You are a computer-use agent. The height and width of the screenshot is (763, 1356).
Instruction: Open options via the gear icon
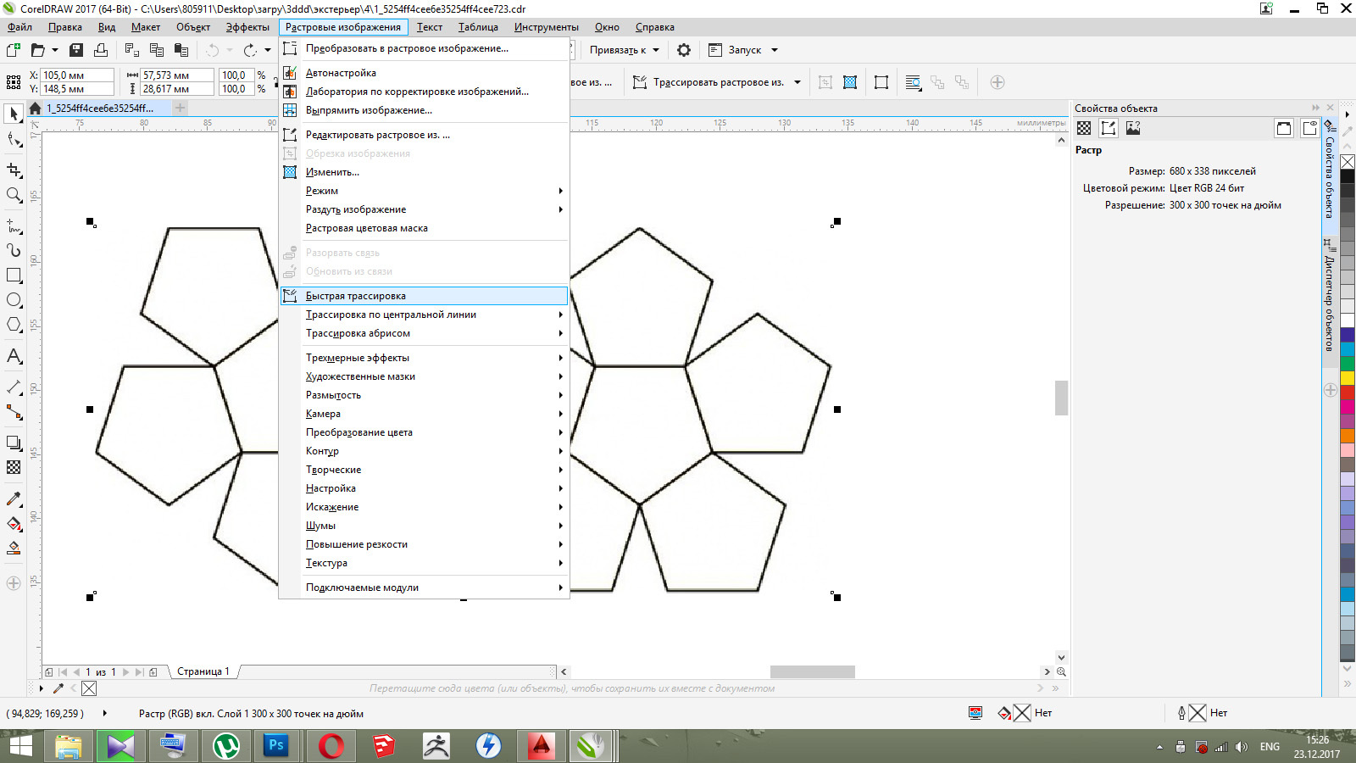pyautogui.click(x=684, y=50)
